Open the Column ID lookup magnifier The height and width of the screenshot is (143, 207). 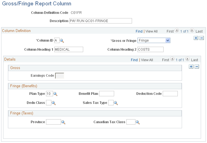[x=62, y=41]
